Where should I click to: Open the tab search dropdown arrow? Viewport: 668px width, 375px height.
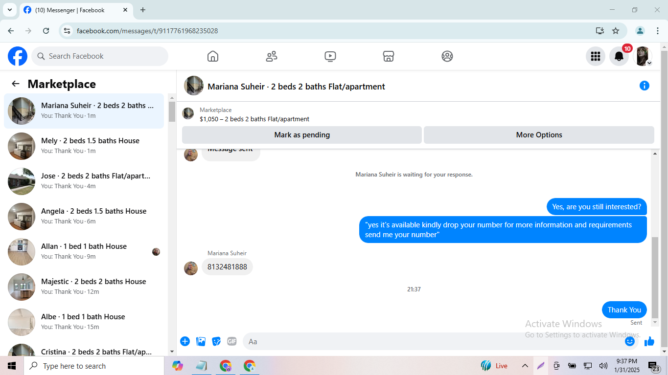pyautogui.click(x=9, y=10)
